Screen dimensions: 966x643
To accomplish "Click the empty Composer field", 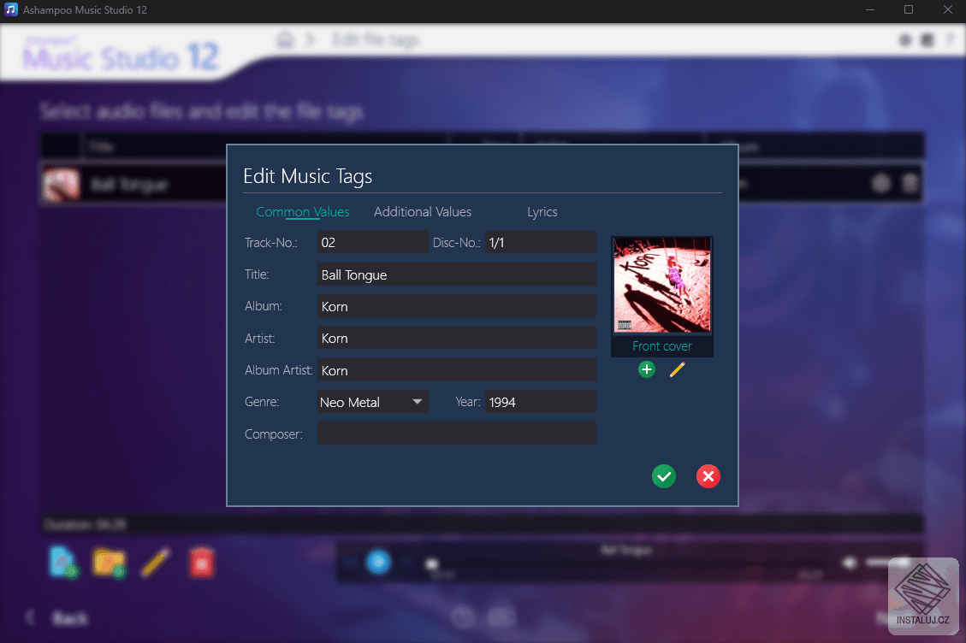I will click(457, 434).
